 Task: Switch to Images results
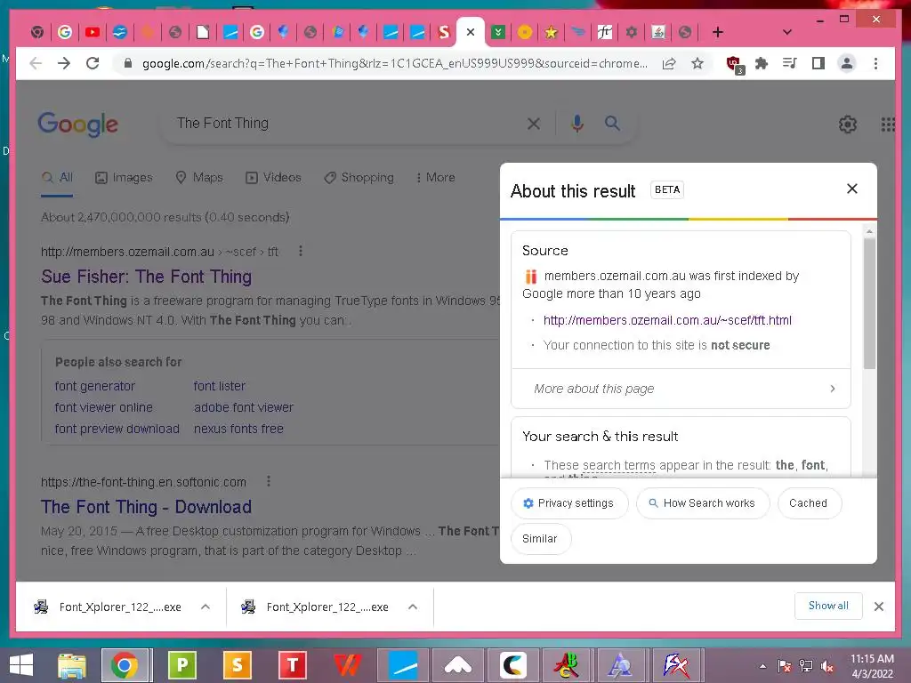tap(124, 177)
